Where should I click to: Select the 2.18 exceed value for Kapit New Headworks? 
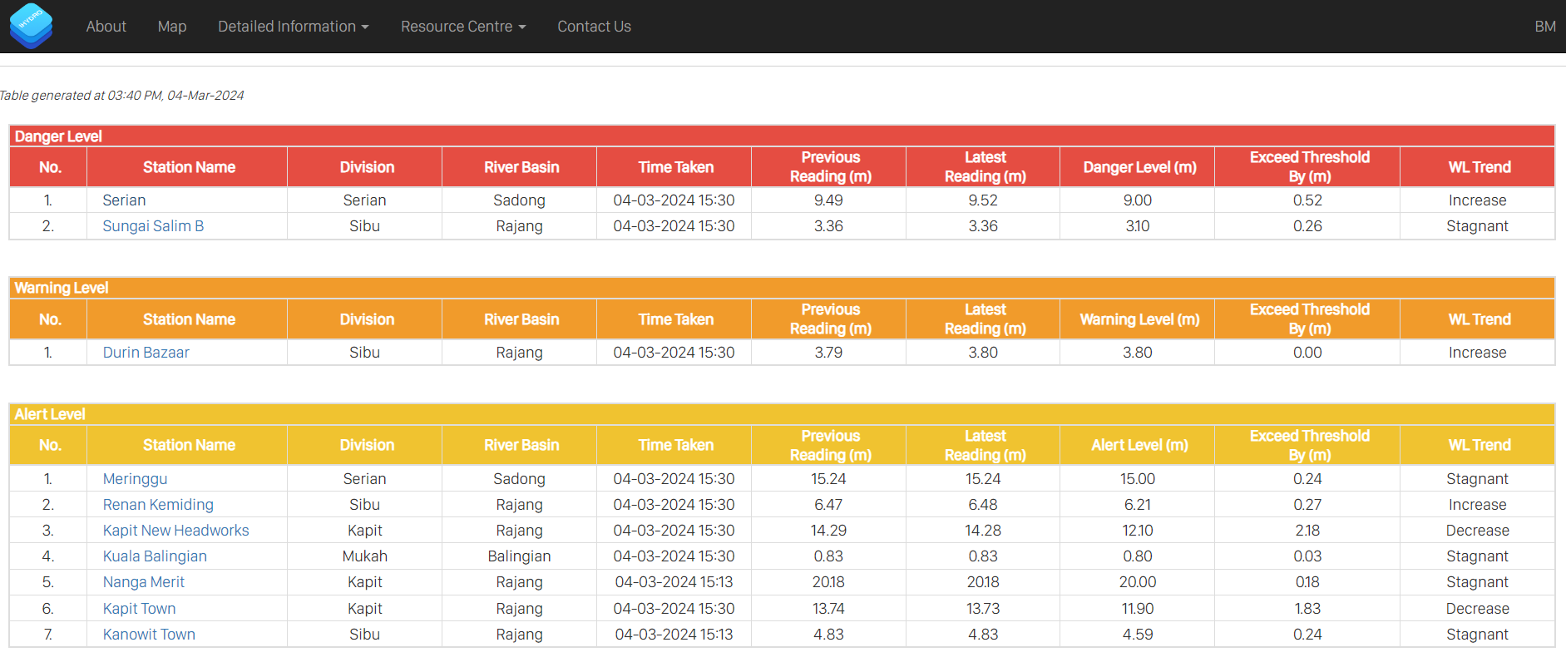[x=1307, y=531]
